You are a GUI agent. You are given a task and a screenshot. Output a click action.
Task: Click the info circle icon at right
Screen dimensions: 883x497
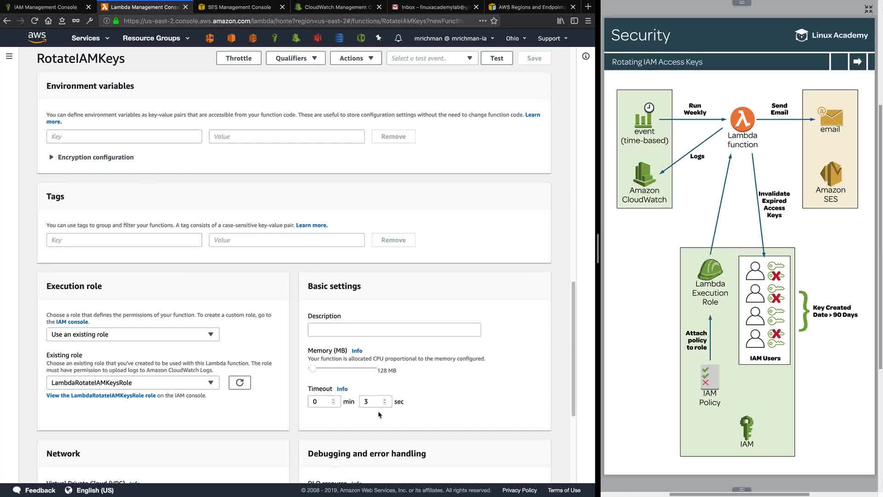click(x=585, y=56)
